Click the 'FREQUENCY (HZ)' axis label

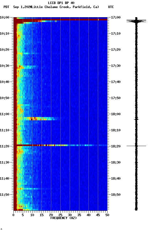(64, 218)
